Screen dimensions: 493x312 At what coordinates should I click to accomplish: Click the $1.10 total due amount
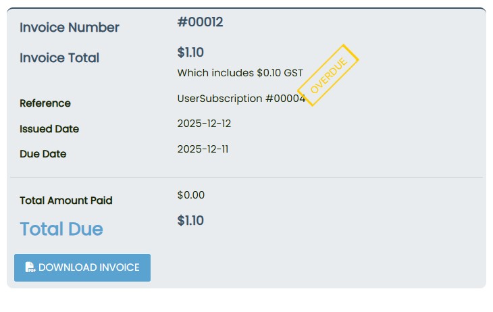pyautogui.click(x=190, y=221)
